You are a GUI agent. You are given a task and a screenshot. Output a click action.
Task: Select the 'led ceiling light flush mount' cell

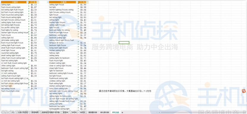click(x=15, y=10)
